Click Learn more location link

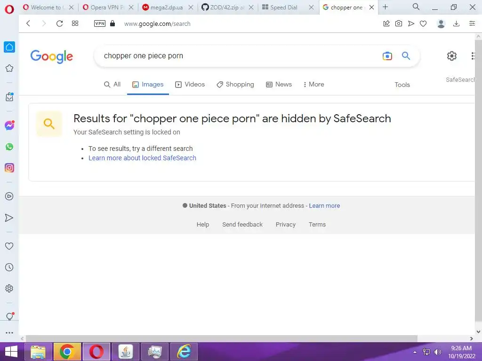[x=324, y=206]
